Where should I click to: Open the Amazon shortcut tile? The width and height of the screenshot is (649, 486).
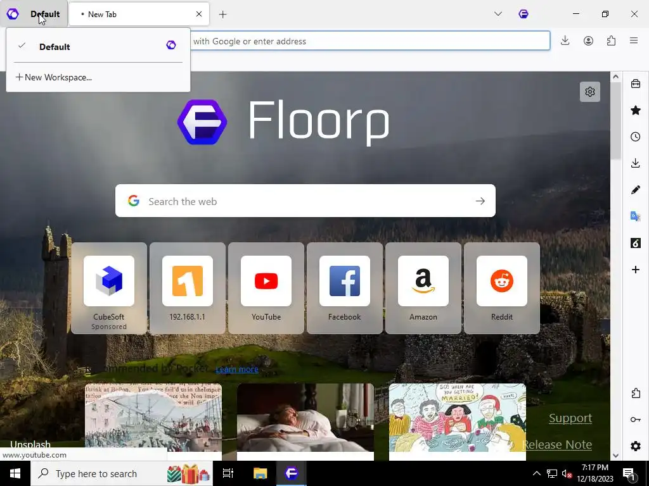(x=423, y=288)
